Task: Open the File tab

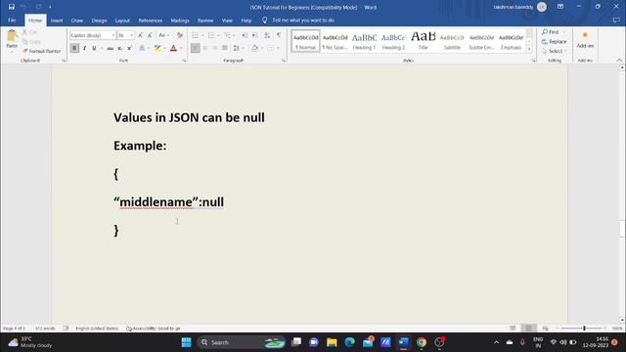Action: click(12, 20)
